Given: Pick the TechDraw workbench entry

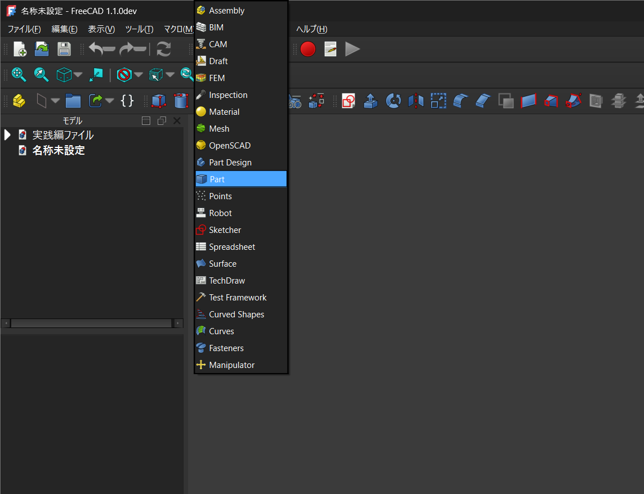Looking at the screenshot, I should click(x=227, y=281).
